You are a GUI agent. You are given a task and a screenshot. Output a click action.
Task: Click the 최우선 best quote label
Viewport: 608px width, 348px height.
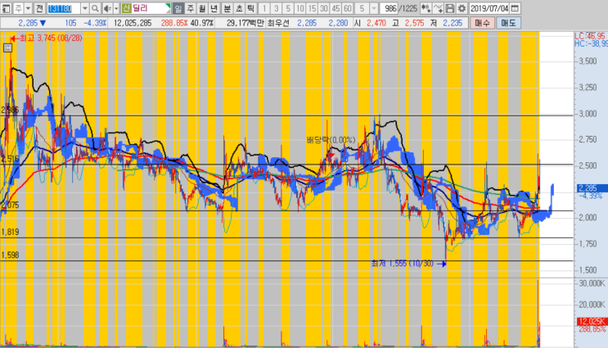(278, 23)
